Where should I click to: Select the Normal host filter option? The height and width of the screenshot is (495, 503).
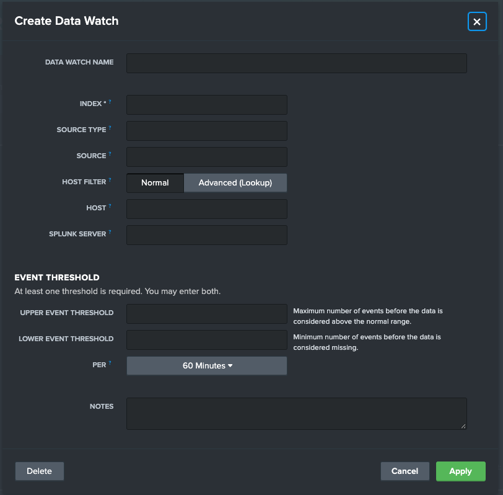(x=155, y=183)
